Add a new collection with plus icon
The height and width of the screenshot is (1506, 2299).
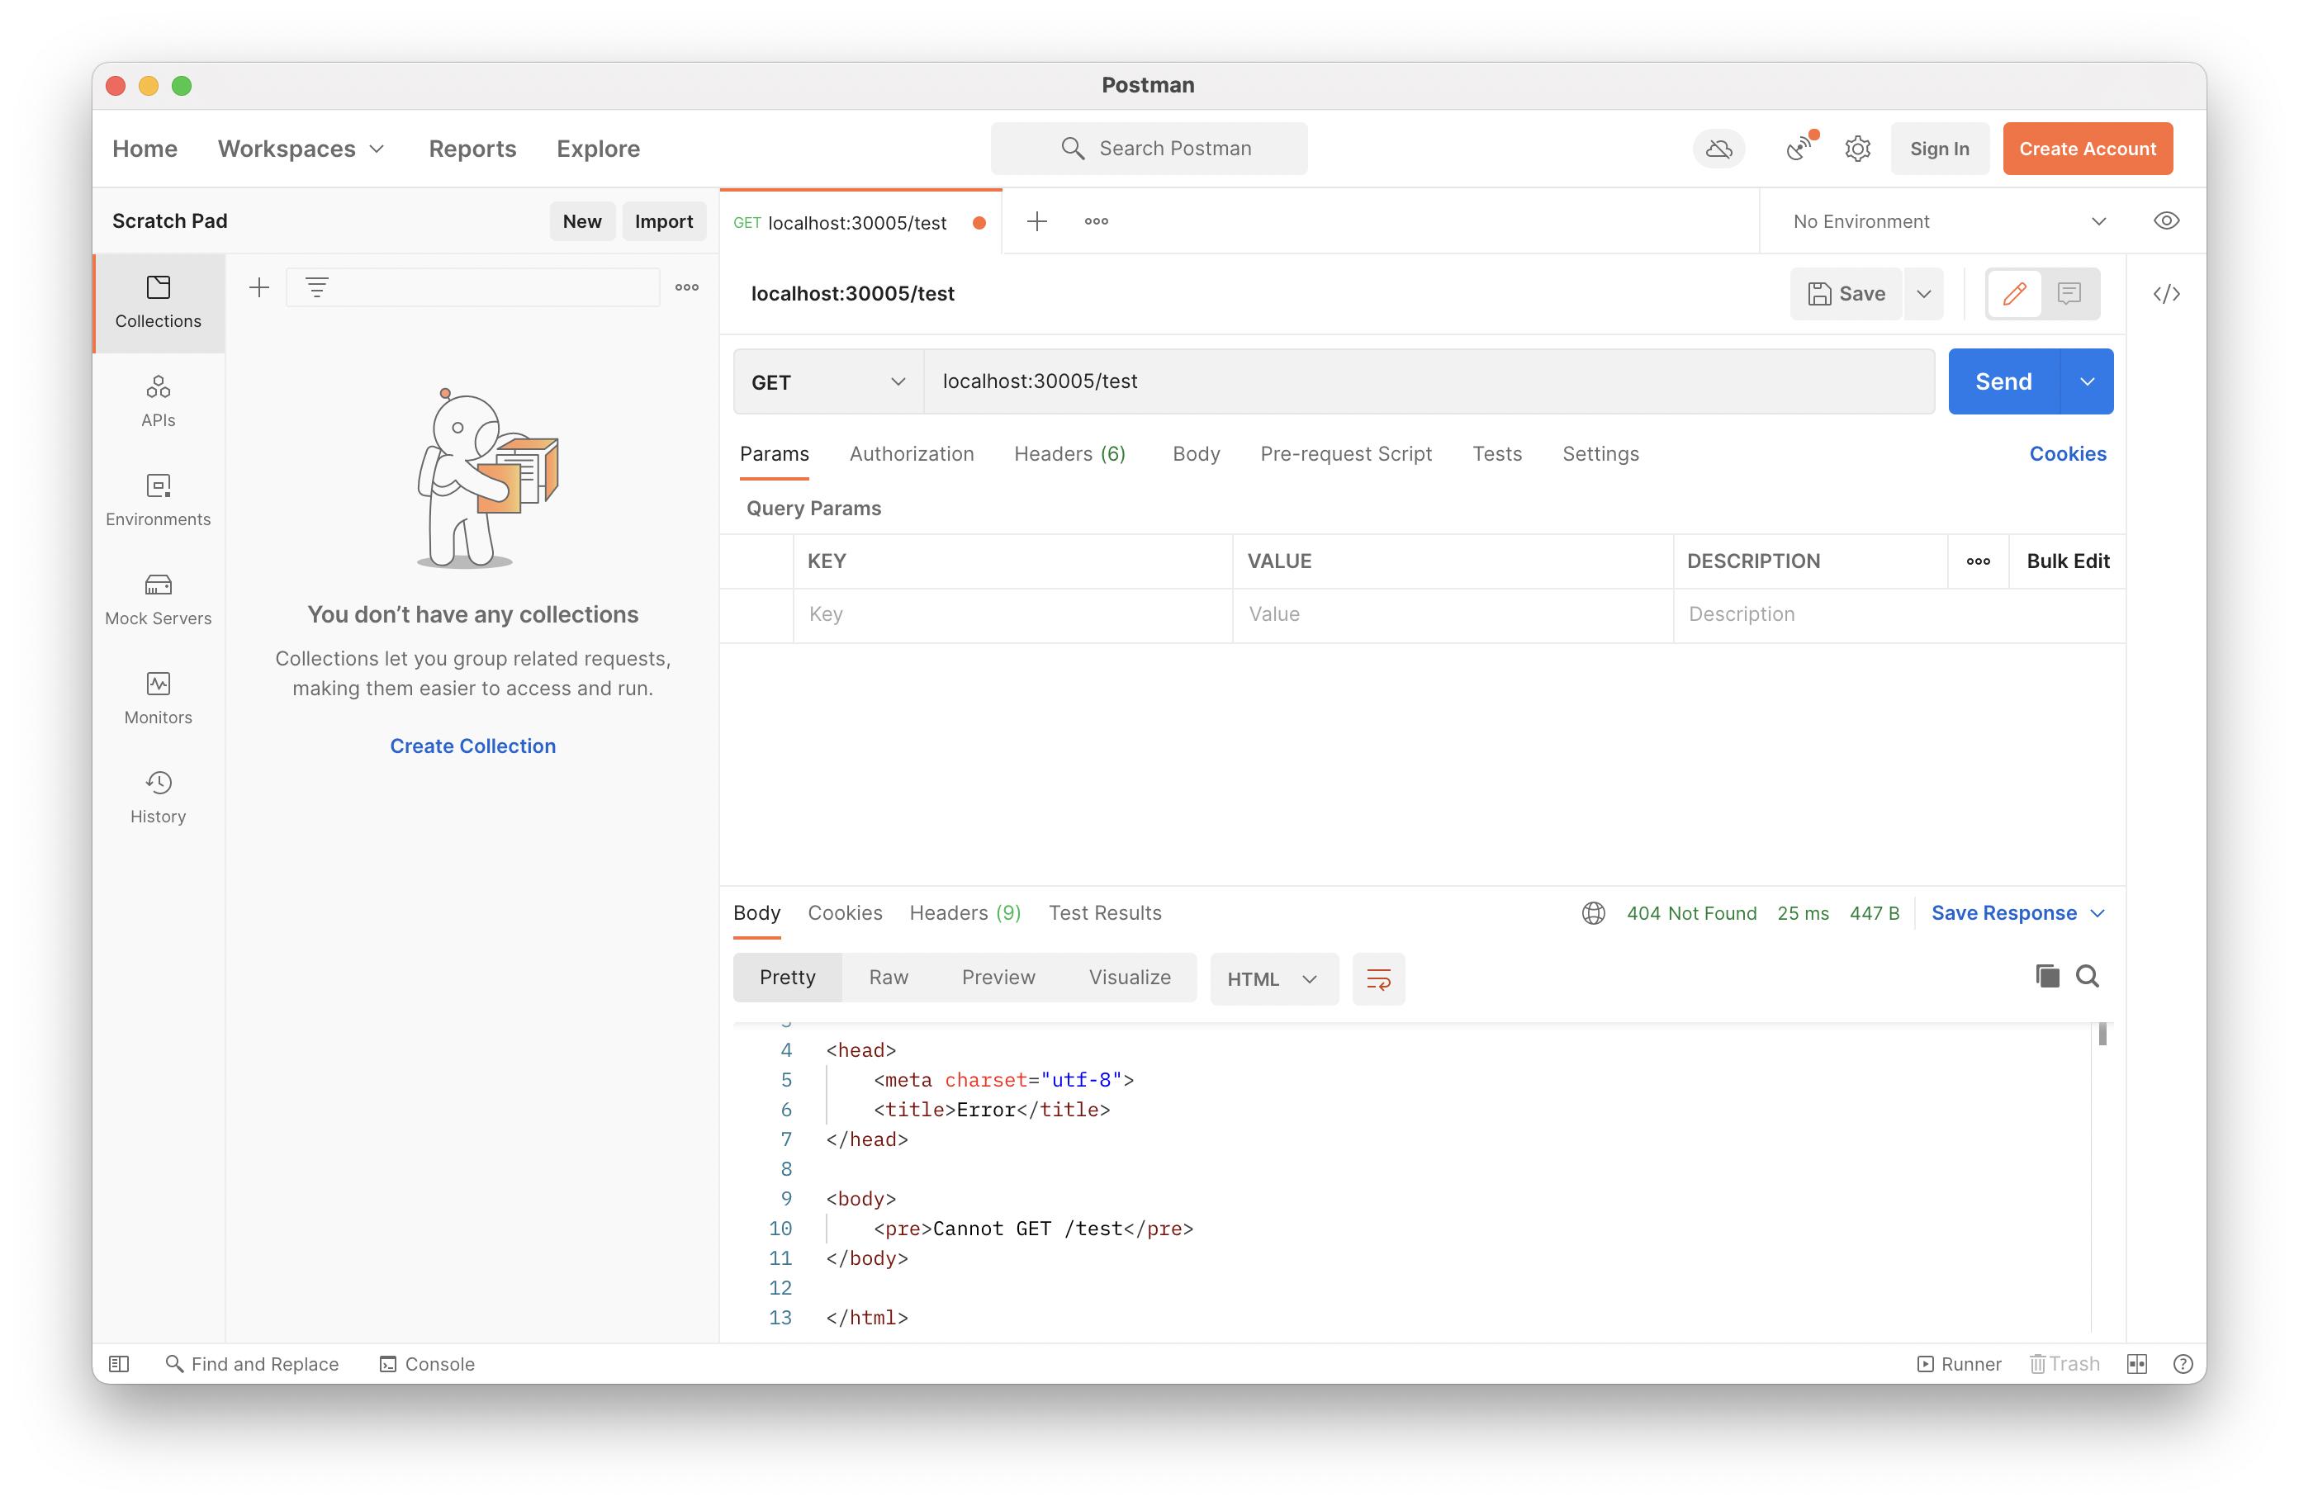click(258, 287)
